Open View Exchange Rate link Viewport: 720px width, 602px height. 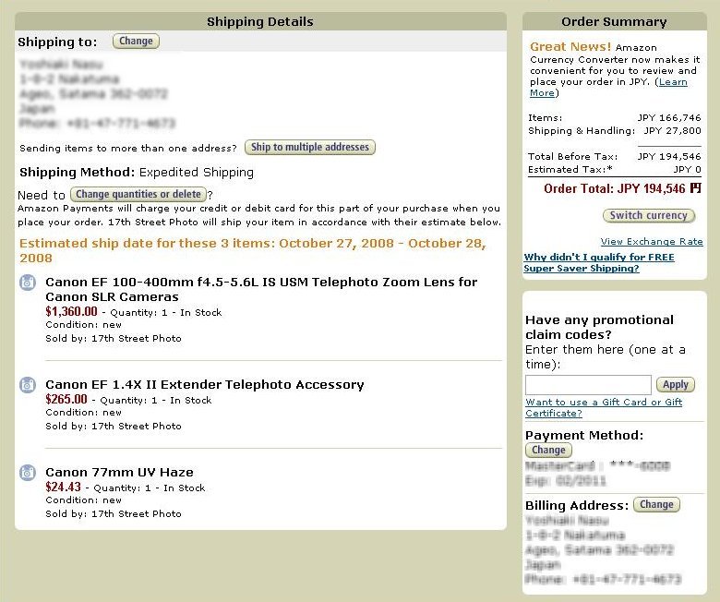coord(652,242)
